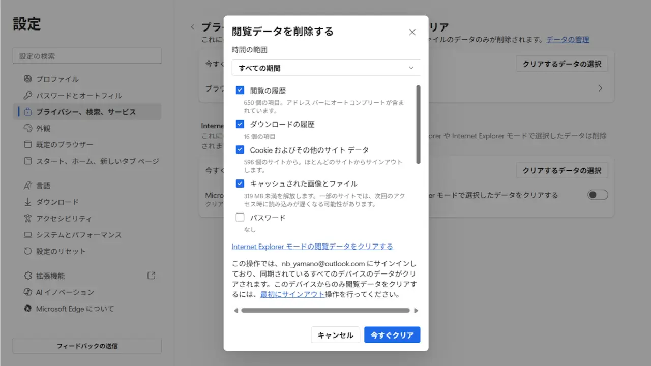Screen dimensions: 651x366
Task: Enable the パスワード checkbox
Action: pyautogui.click(x=240, y=218)
